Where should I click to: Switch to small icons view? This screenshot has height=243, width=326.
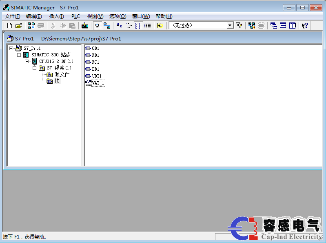[129, 26]
